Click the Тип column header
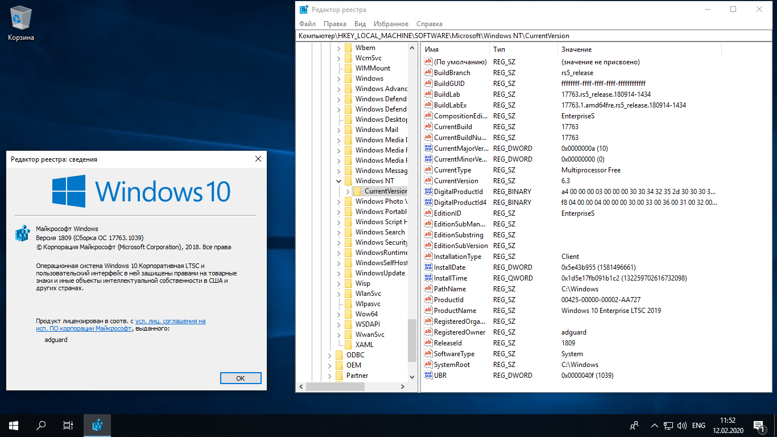 click(x=523, y=50)
